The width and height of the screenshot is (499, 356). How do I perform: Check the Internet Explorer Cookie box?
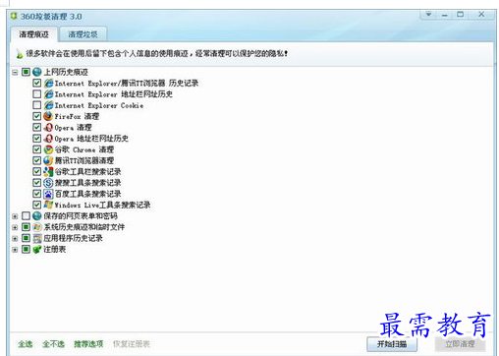coord(36,105)
